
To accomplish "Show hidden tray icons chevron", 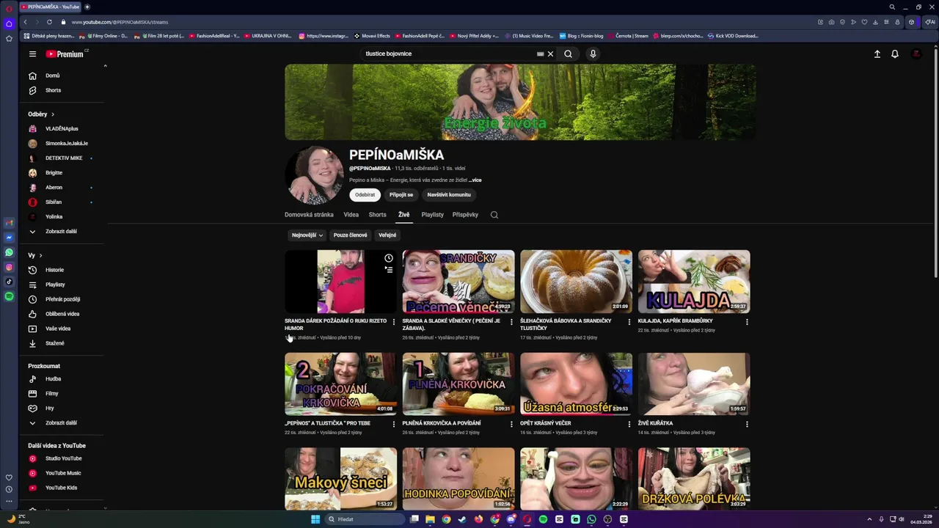I will click(x=869, y=519).
